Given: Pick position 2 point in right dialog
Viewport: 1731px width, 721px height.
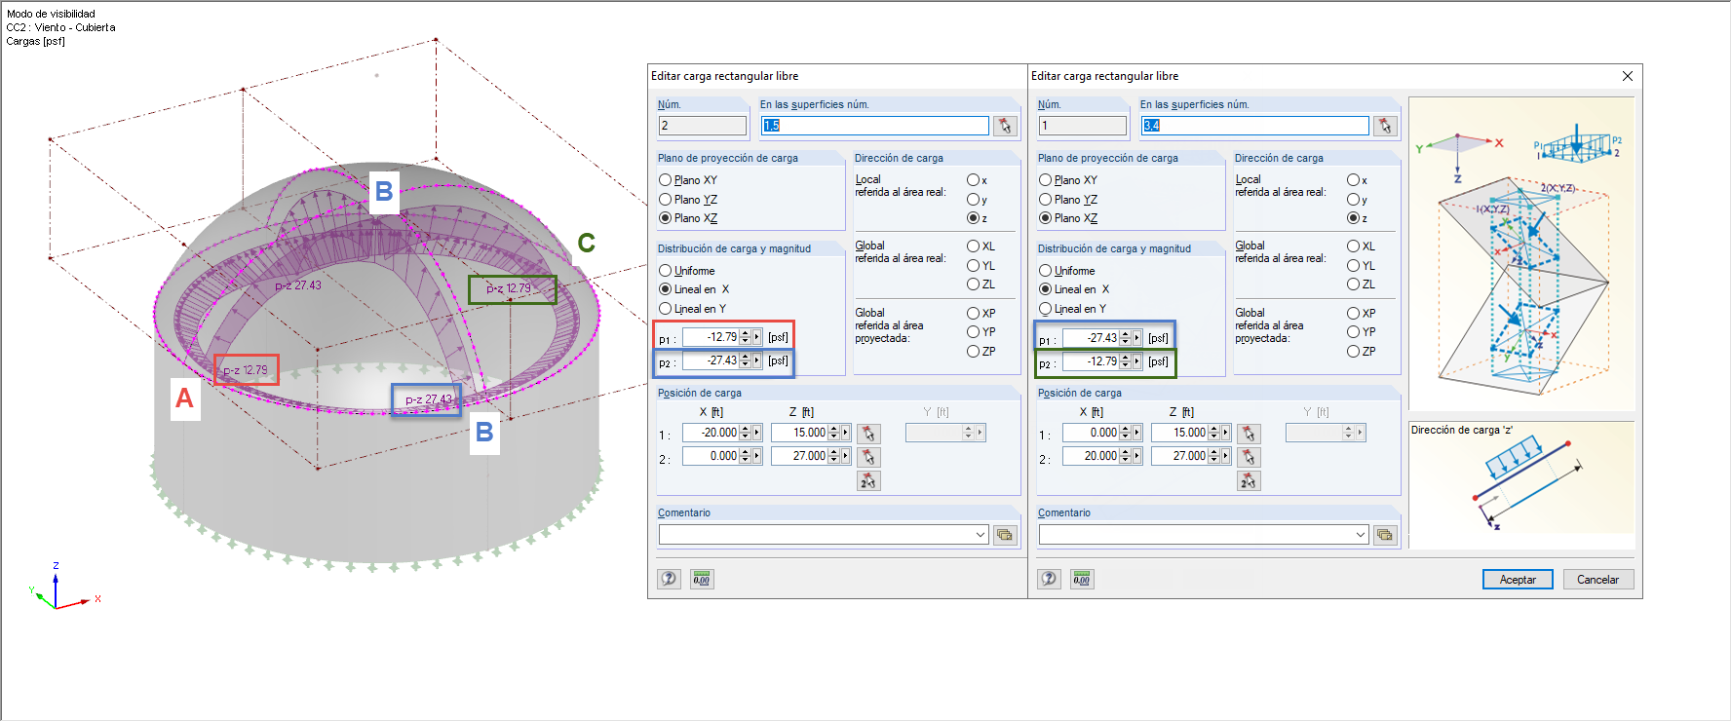Looking at the screenshot, I should pyautogui.click(x=1249, y=457).
